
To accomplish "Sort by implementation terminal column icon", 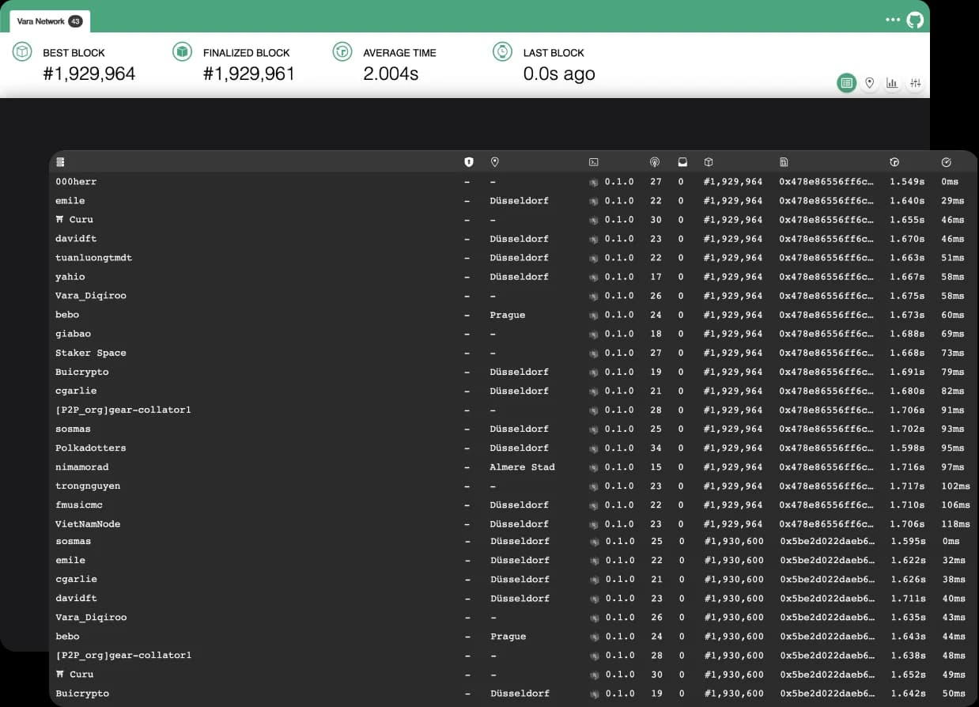I will click(594, 162).
